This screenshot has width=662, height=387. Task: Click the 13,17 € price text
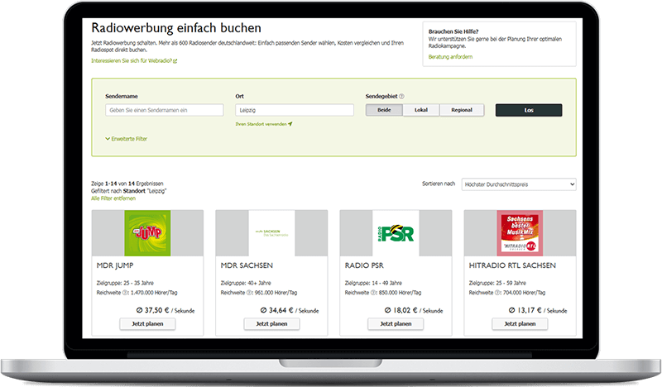coord(529,310)
